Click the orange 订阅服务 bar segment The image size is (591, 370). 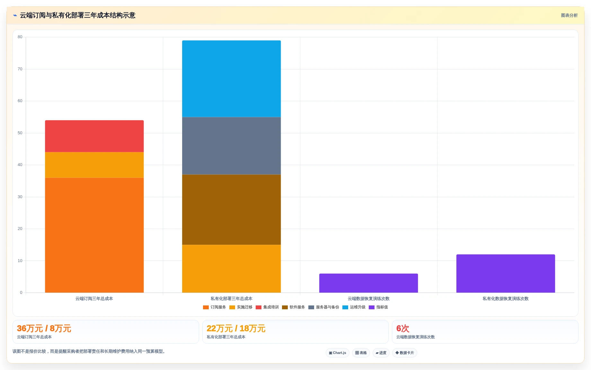tap(94, 235)
